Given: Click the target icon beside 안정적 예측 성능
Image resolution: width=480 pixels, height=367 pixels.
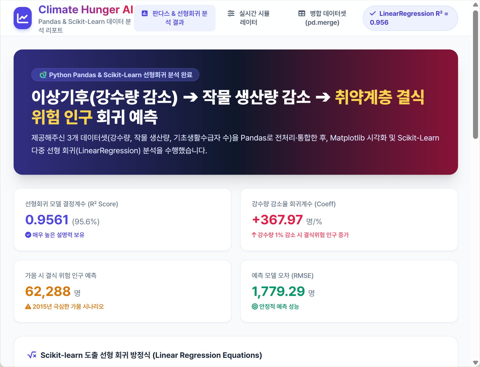Looking at the screenshot, I should click(255, 306).
